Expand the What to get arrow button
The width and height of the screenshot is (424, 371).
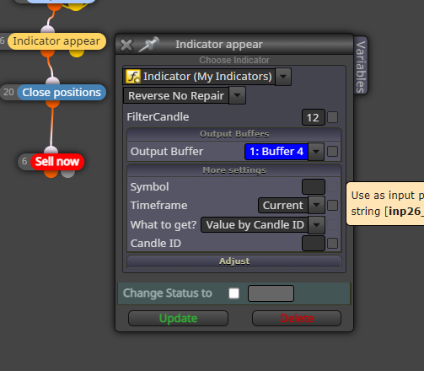point(317,225)
